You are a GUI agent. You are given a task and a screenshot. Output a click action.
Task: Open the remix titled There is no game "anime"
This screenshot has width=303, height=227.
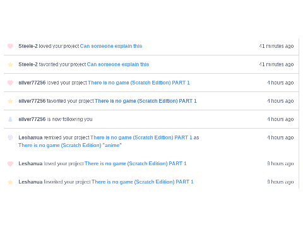coord(70,145)
